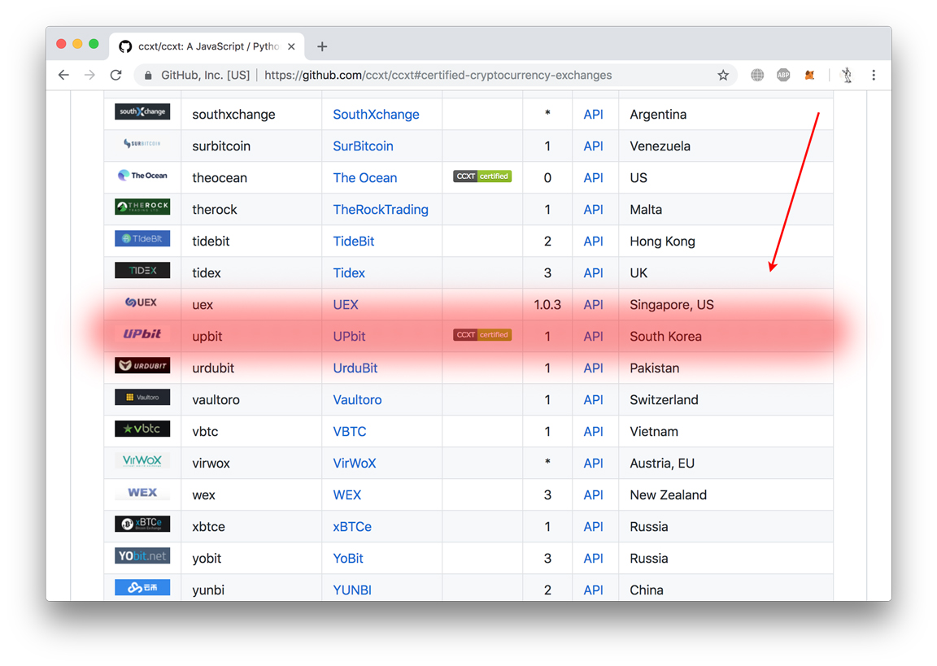Viewport: 937px width, 666px height.
Task: Open the Chrome three-dot menu
Action: coord(874,74)
